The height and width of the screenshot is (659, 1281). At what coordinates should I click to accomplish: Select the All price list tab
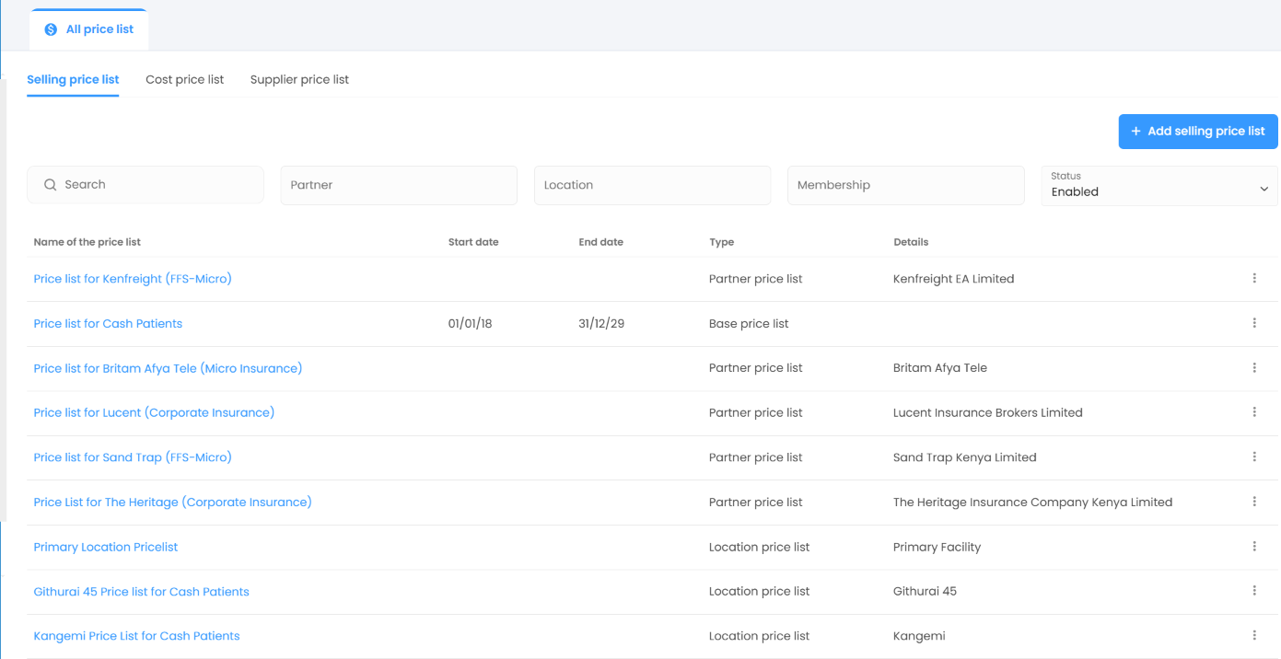click(x=89, y=29)
